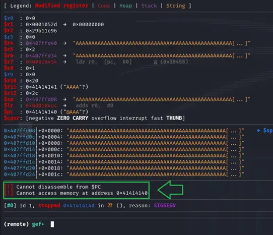
Task: Click the 'Heap' legend label
Action: pyautogui.click(x=125, y=6)
